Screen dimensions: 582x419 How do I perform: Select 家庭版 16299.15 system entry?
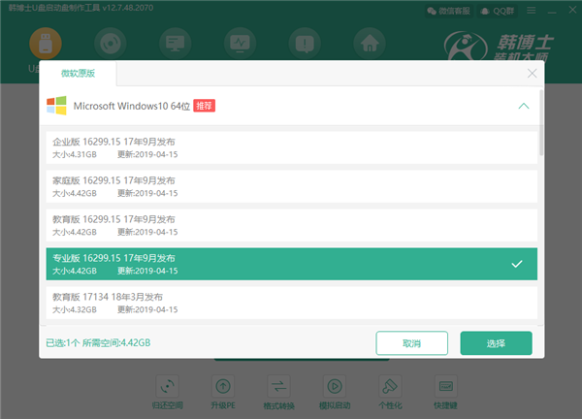(291, 185)
